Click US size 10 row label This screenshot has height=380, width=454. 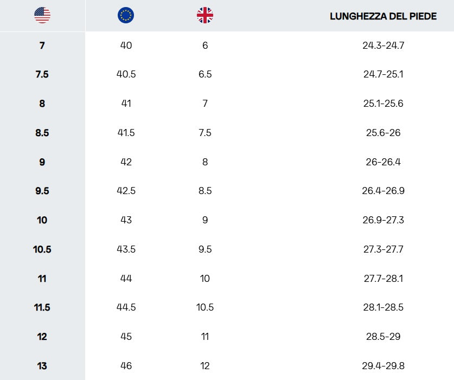click(42, 220)
